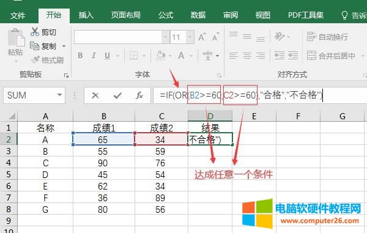
Task: Click the align text left icon
Action: pyautogui.click(x=234, y=56)
